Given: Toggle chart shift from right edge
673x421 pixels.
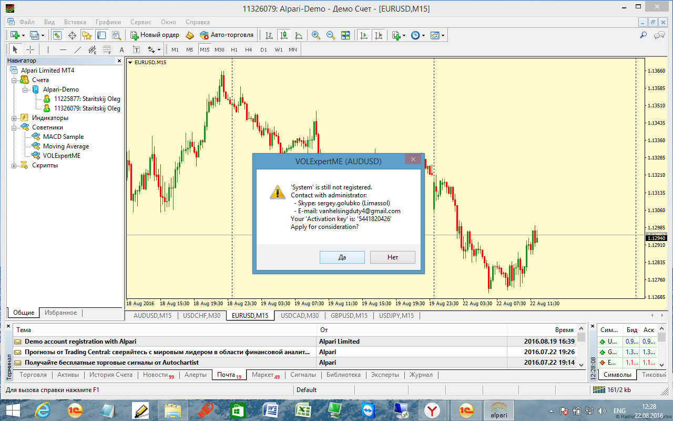Looking at the screenshot, I should (378, 35).
